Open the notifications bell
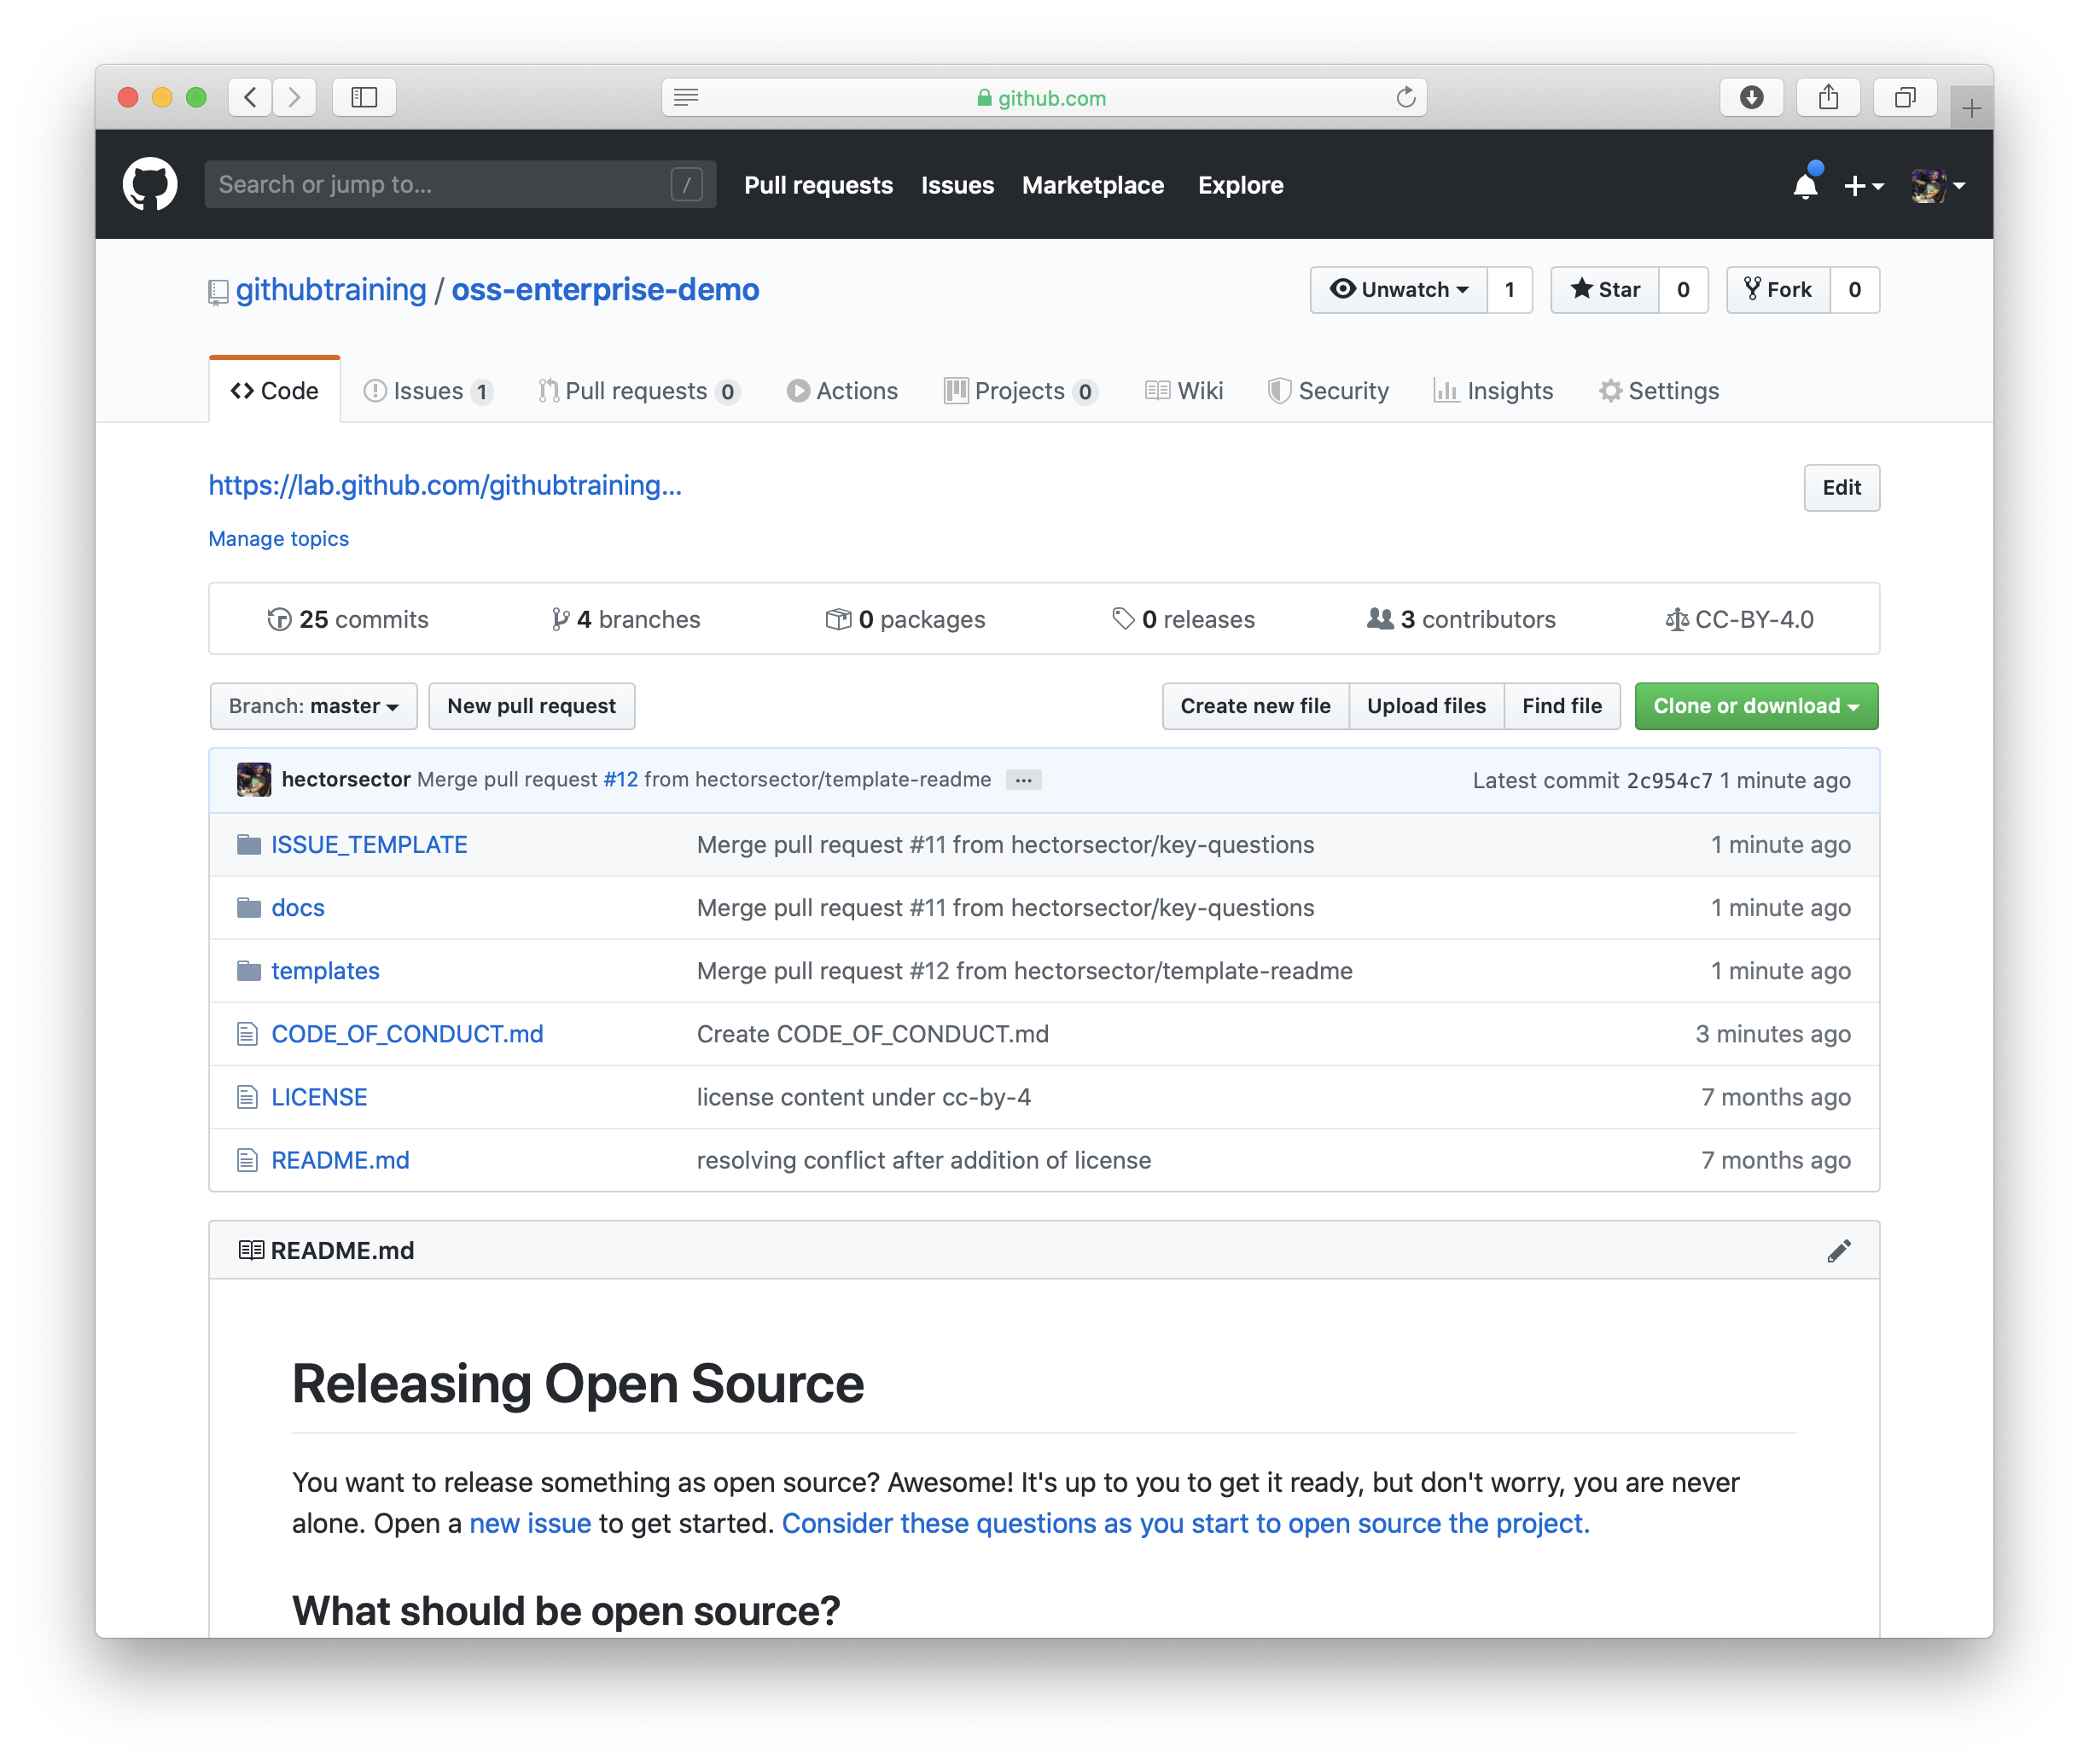The width and height of the screenshot is (2089, 1764). 1806,184
